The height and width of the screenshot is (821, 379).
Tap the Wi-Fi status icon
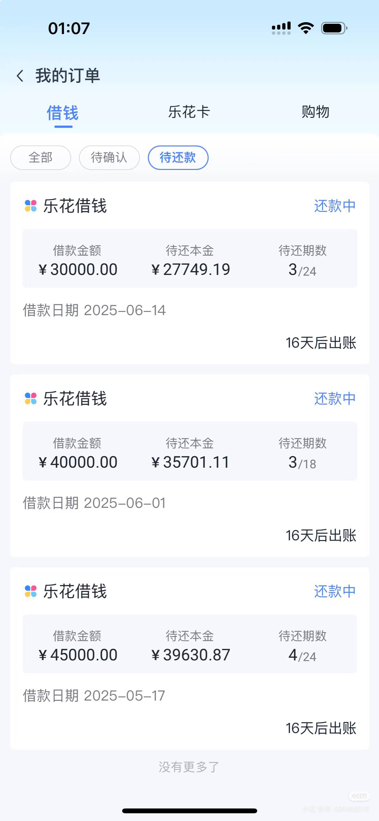[306, 28]
